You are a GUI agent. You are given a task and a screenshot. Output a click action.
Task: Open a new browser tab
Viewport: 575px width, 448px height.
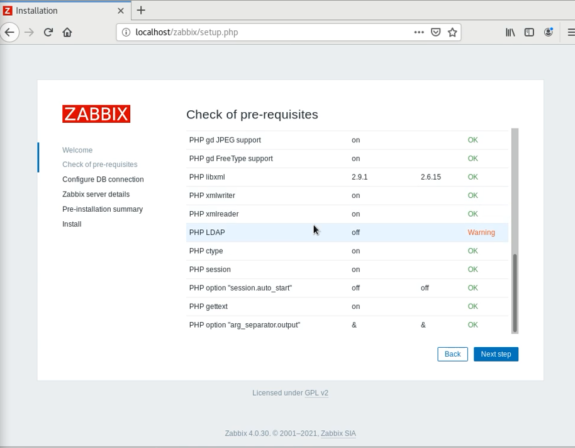click(141, 10)
